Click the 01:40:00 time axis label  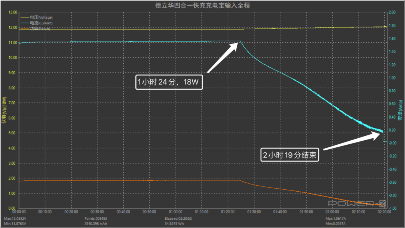coord(280,212)
